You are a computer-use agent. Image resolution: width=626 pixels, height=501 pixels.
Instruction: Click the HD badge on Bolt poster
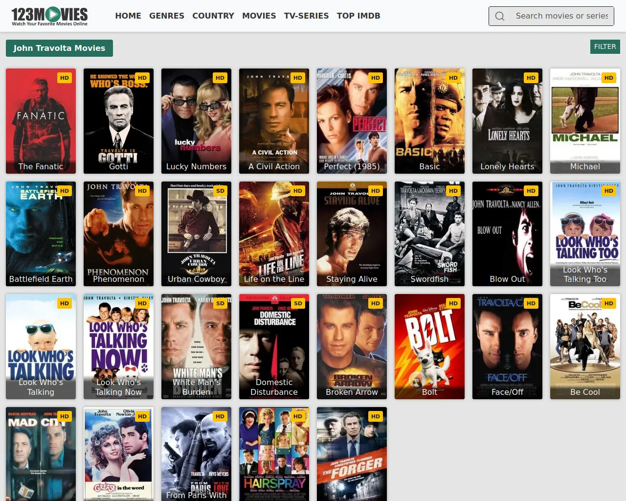453,303
